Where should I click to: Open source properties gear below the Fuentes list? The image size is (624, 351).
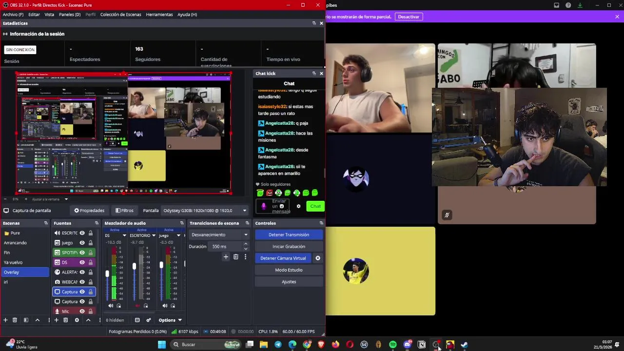pos(77,320)
